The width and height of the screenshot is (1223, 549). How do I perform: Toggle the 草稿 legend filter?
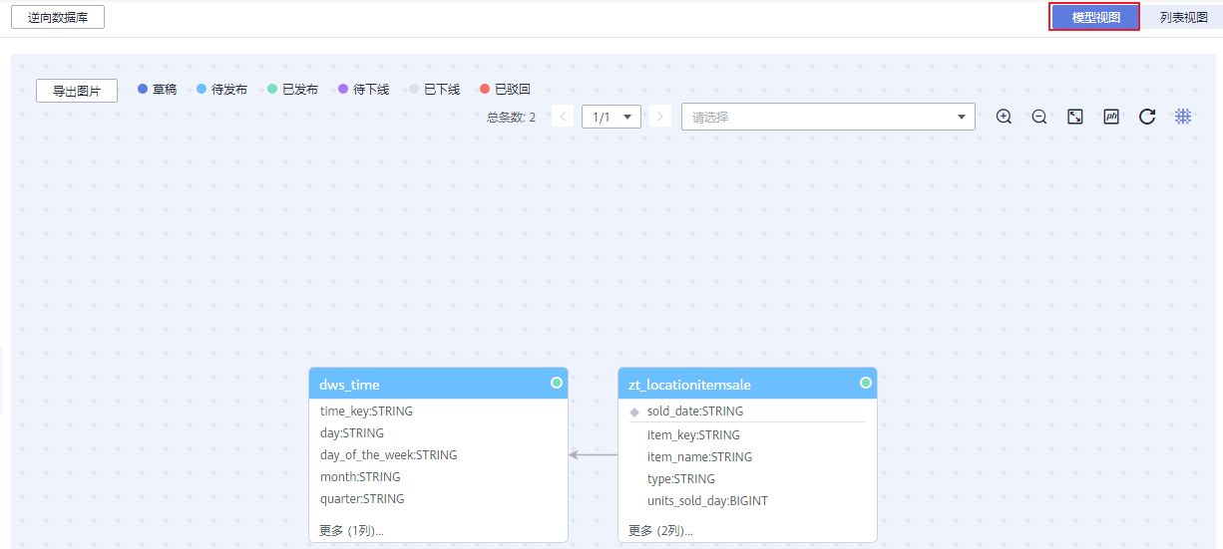click(x=157, y=90)
